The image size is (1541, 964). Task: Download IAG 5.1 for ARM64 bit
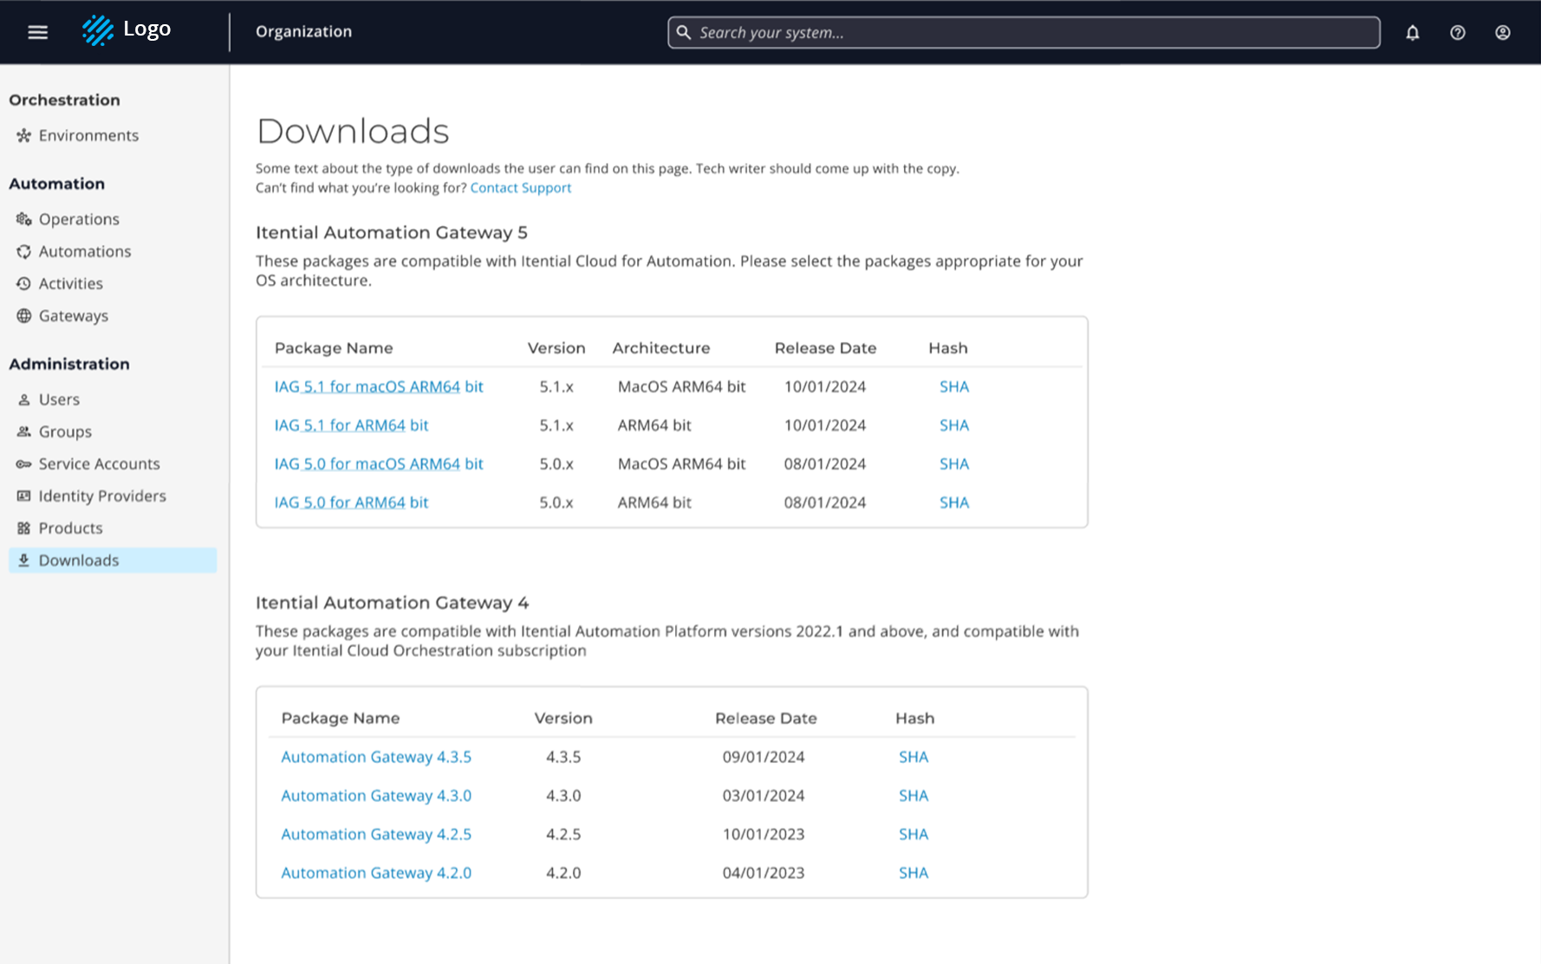pyautogui.click(x=351, y=425)
